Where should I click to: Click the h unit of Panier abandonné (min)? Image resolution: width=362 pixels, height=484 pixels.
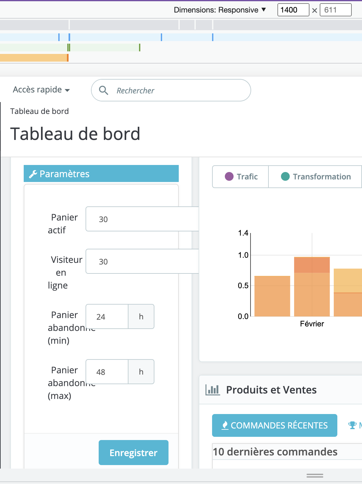pyautogui.click(x=141, y=316)
